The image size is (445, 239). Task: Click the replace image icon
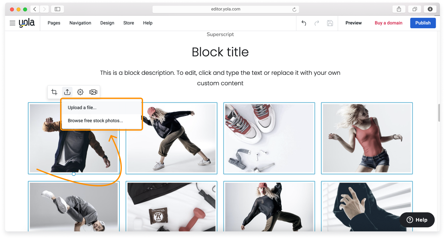pyautogui.click(x=93, y=92)
